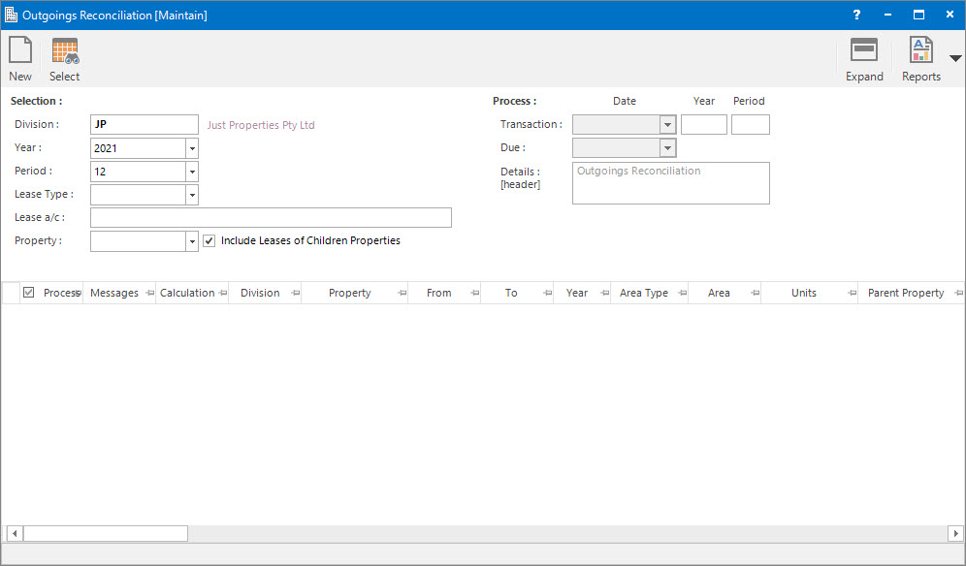Viewport: 966px width, 566px height.
Task: Pin the To column
Action: [x=548, y=293]
